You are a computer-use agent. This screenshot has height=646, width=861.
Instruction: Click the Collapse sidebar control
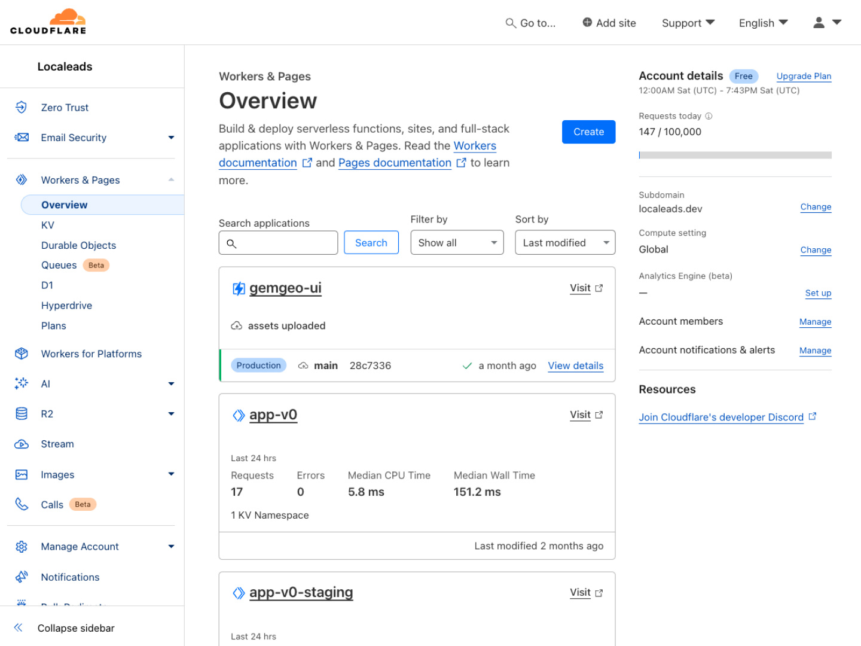65,628
